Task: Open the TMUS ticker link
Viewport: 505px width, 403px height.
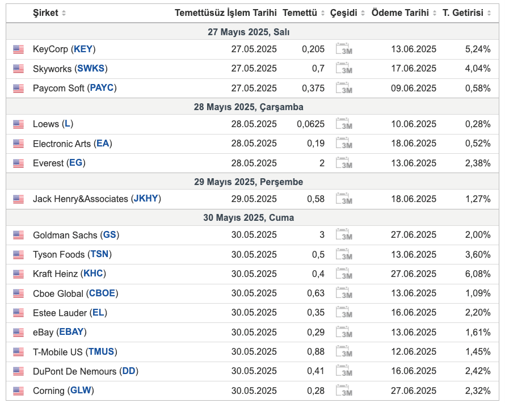Action: click(102, 351)
